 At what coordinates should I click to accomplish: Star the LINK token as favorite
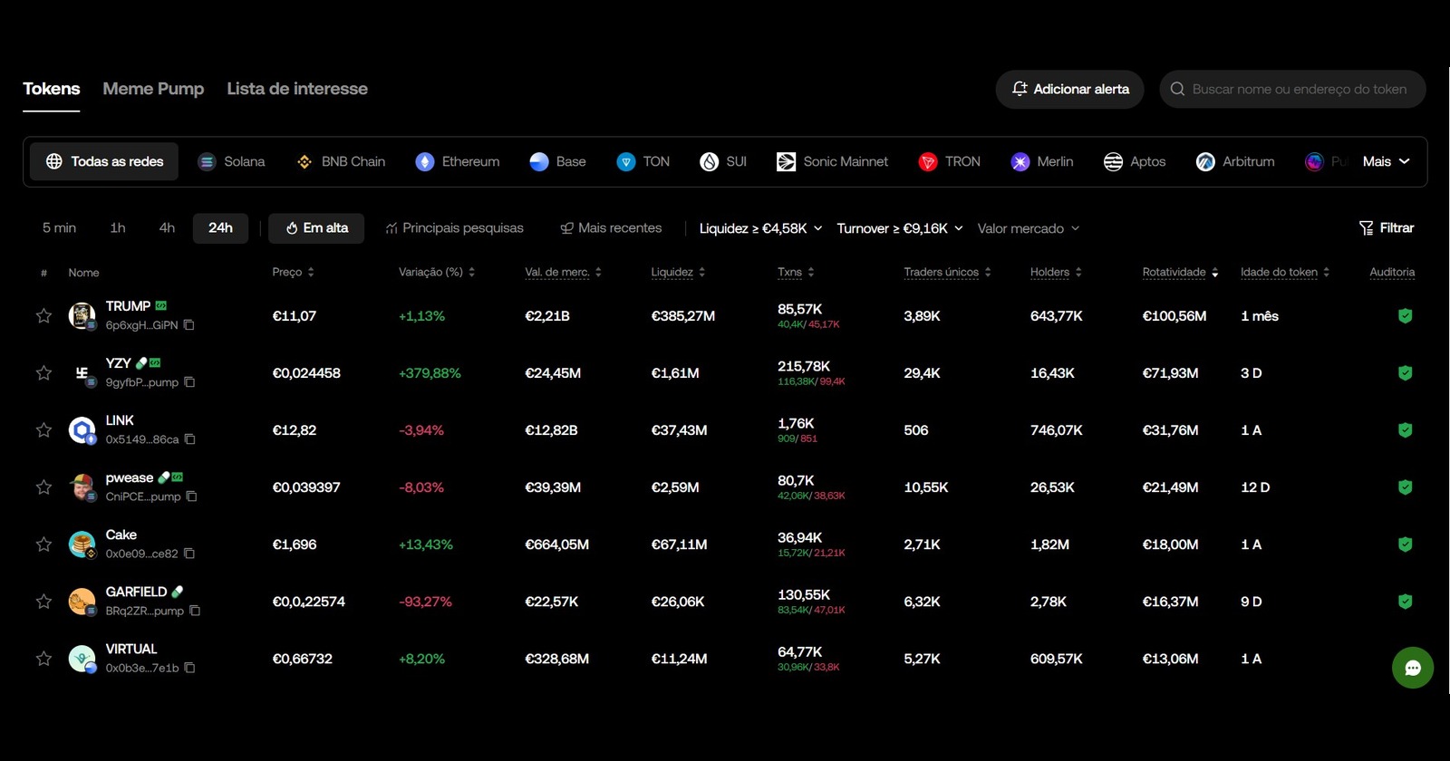pyautogui.click(x=43, y=429)
